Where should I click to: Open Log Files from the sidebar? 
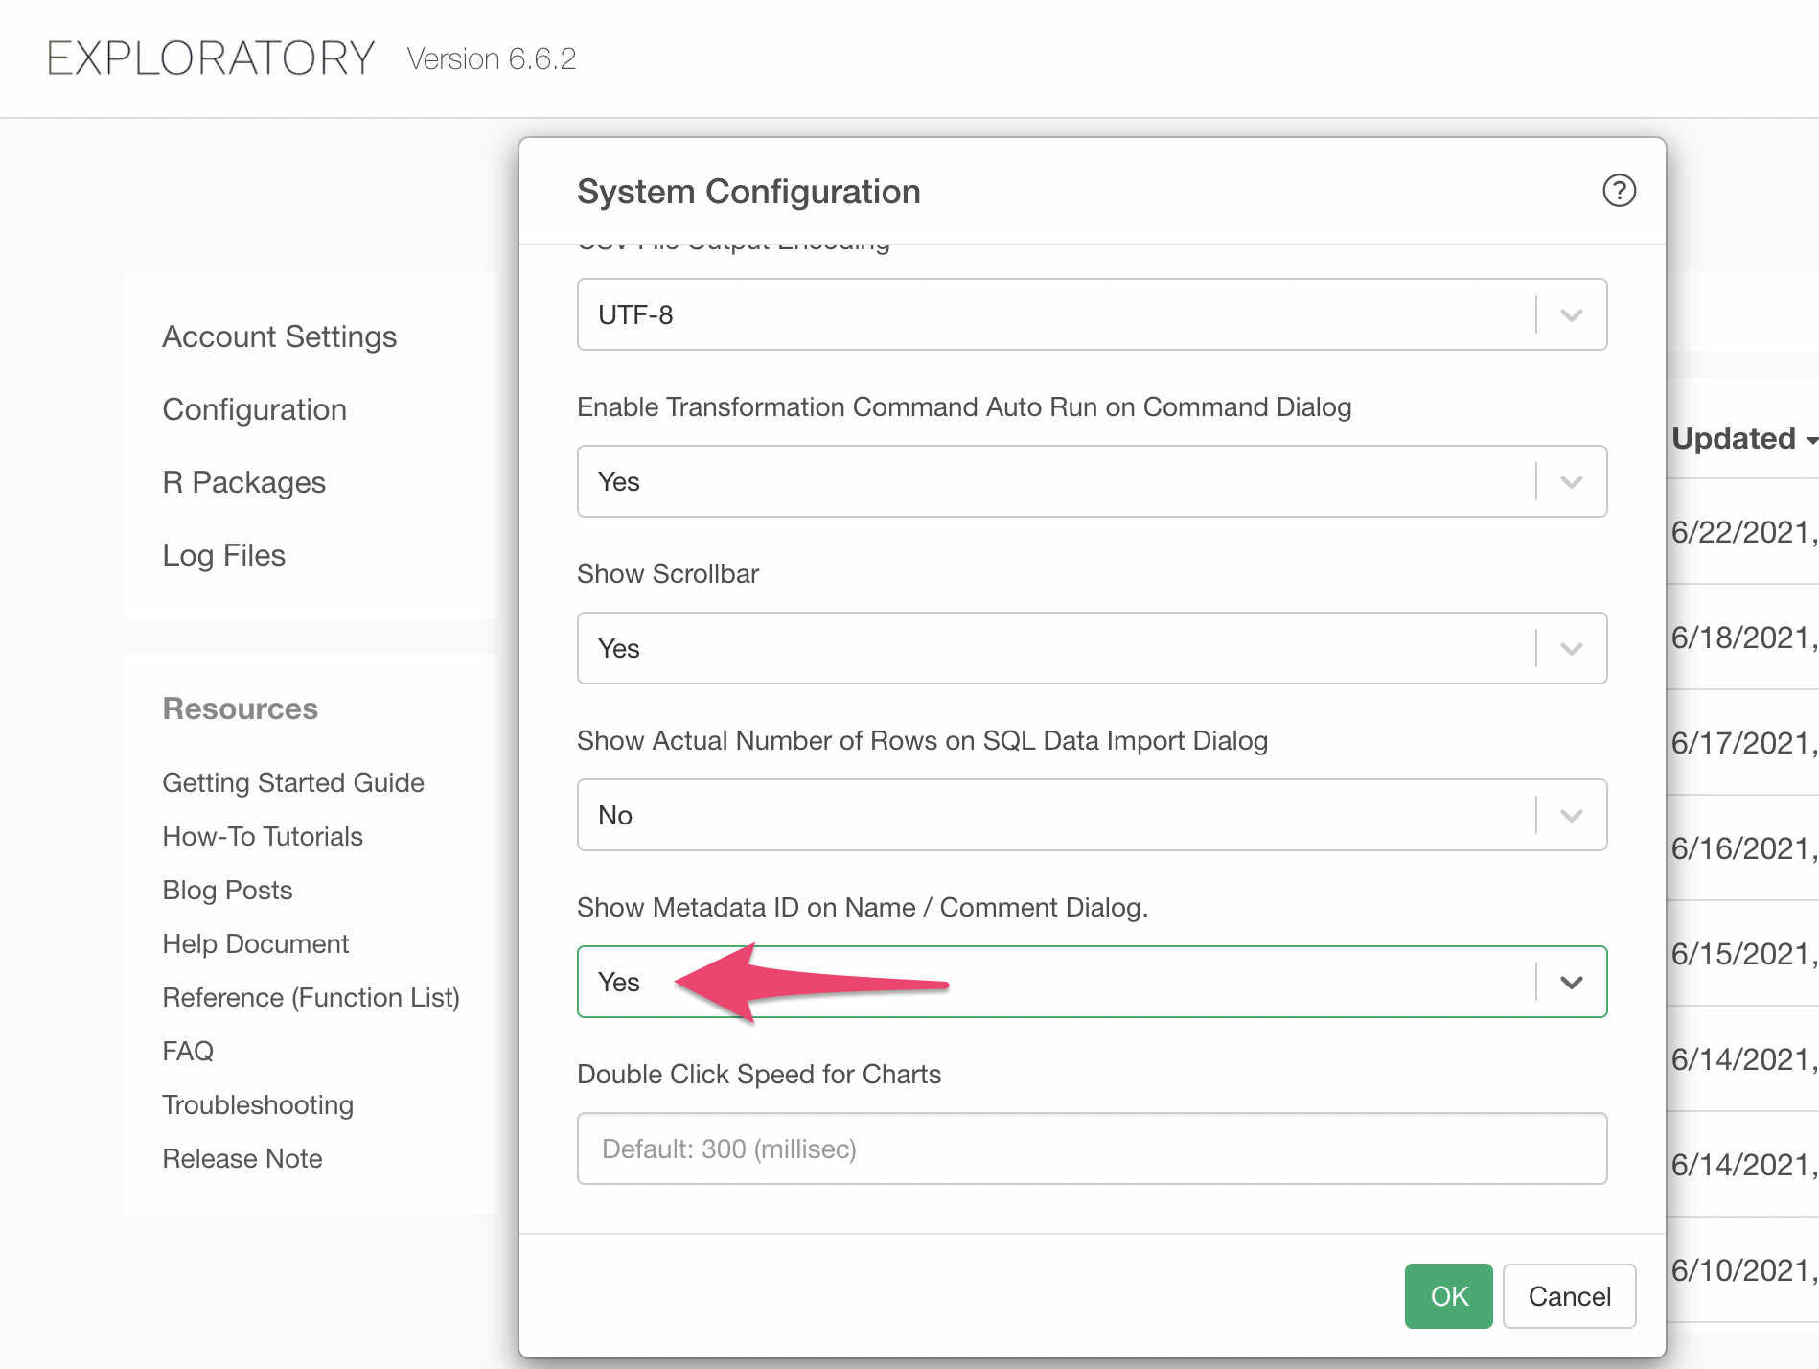point(223,555)
